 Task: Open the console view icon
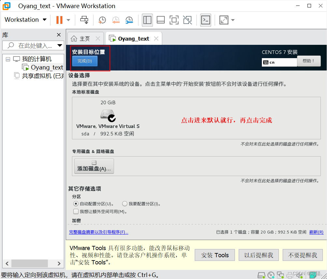pos(206,20)
